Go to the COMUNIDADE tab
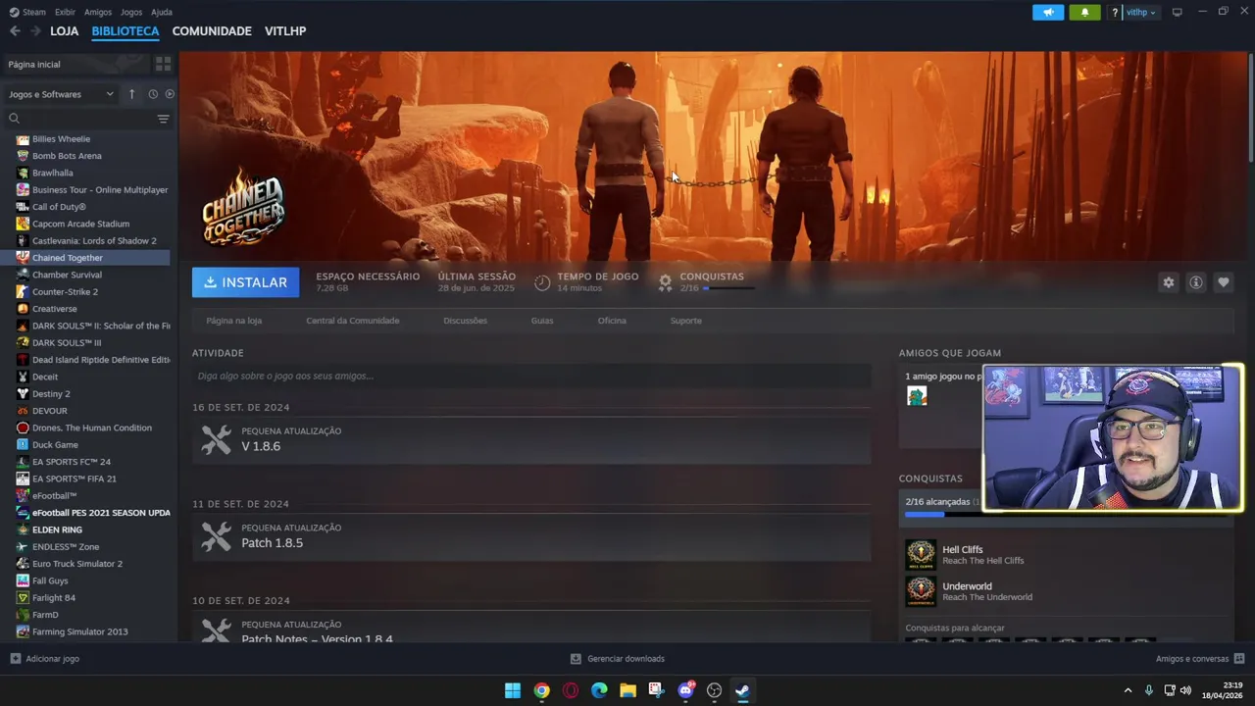 click(x=212, y=31)
